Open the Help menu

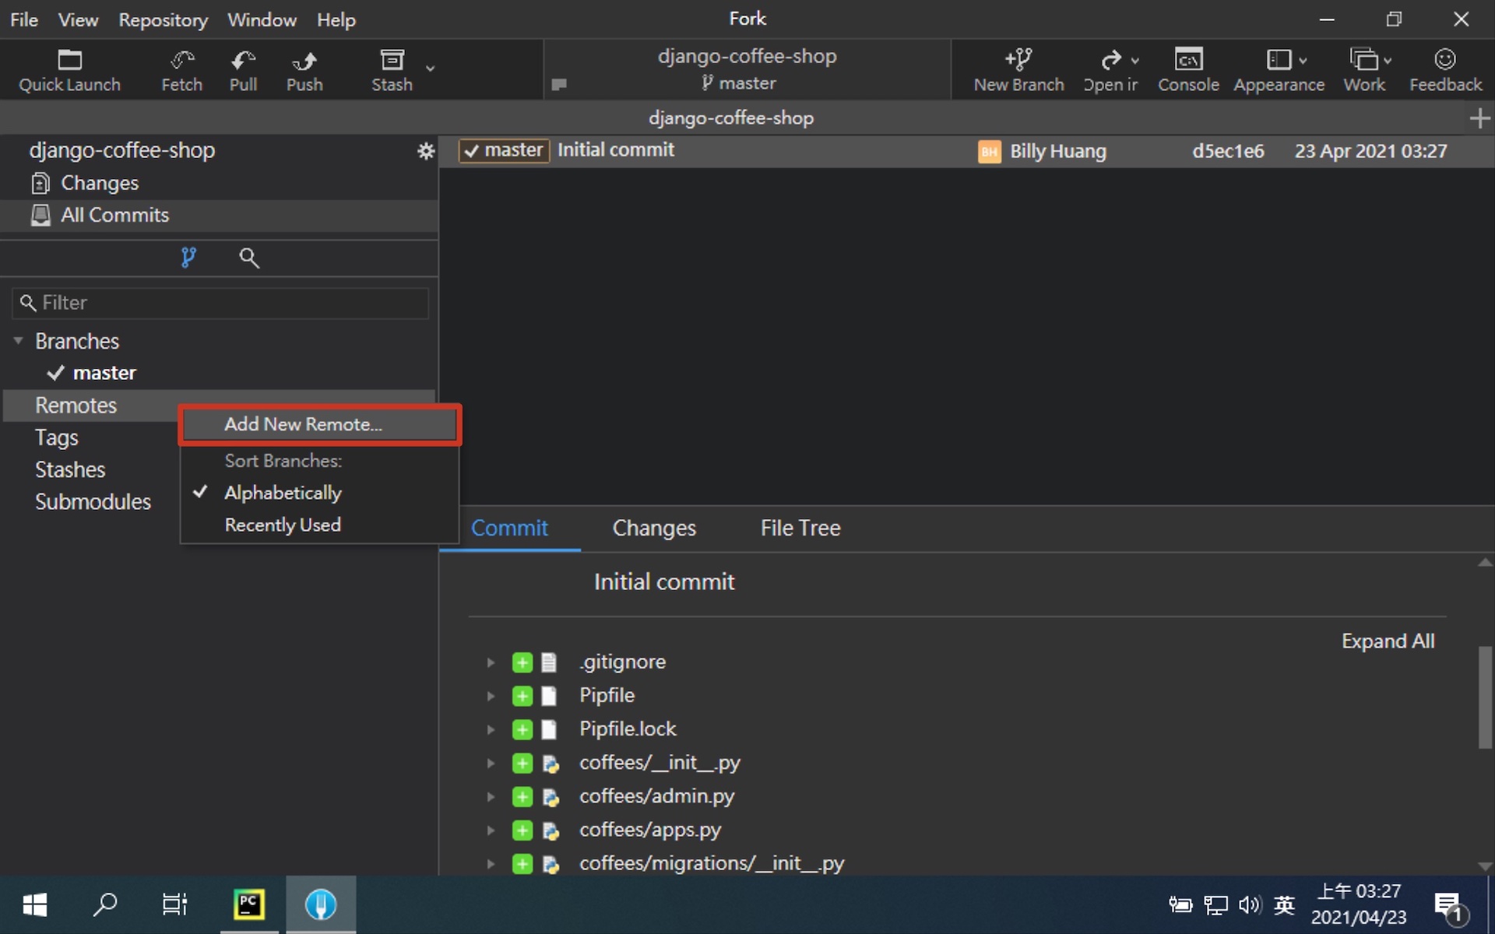[336, 19]
